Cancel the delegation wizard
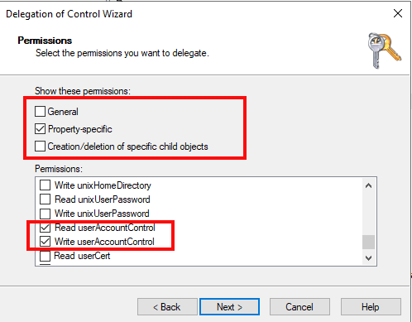The width and height of the screenshot is (412, 322). (299, 307)
